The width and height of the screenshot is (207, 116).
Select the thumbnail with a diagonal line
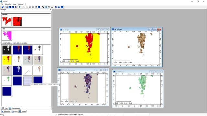(x=27, y=71)
